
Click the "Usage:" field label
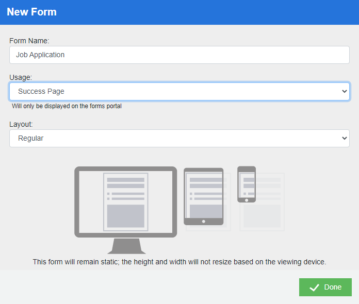(21, 77)
